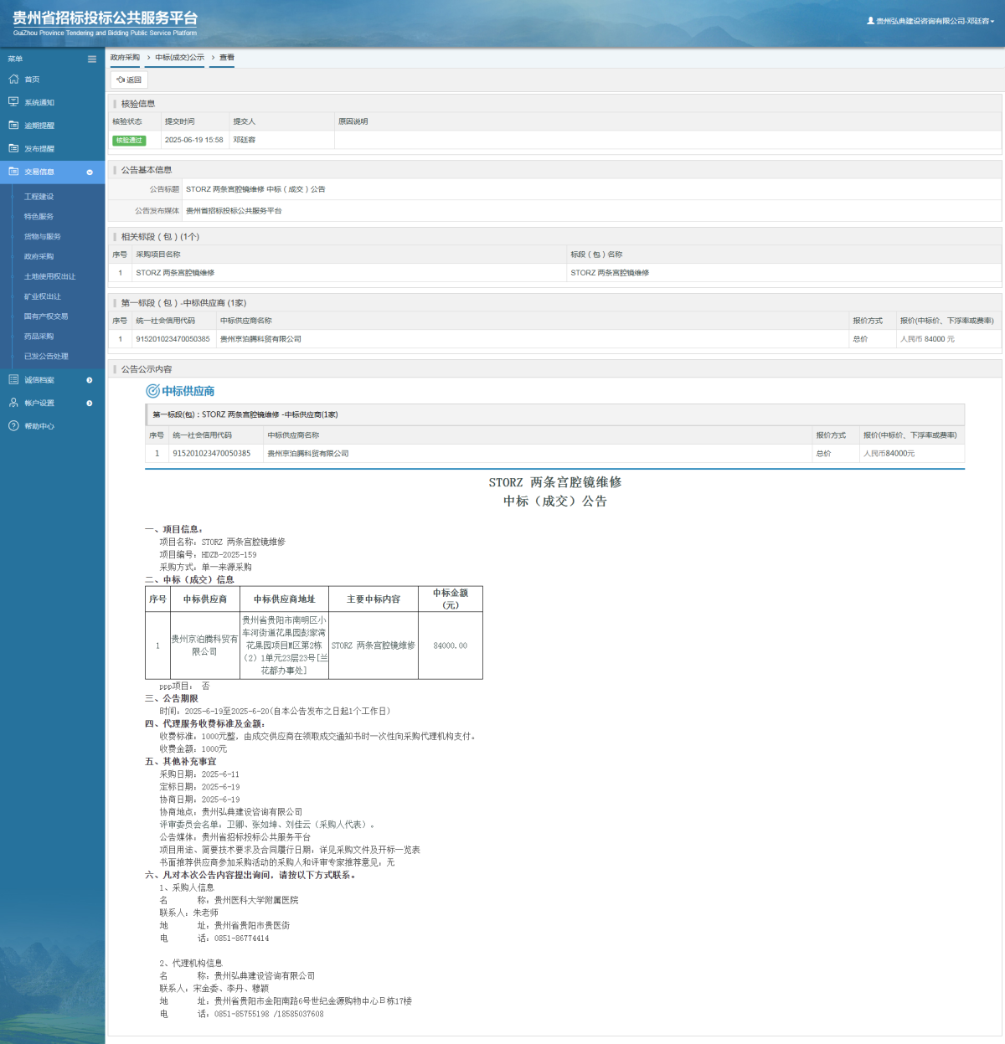Image resolution: width=1005 pixels, height=1044 pixels.
Task: Open the user account dropdown at top right
Action: coord(930,21)
